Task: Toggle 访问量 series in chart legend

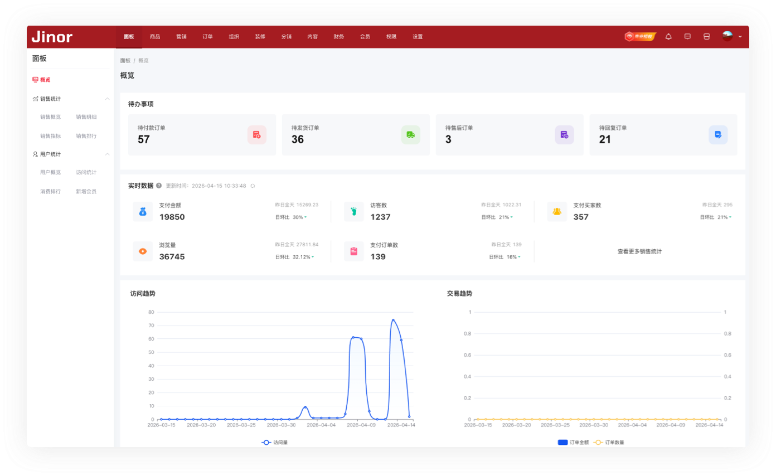Action: coord(274,443)
